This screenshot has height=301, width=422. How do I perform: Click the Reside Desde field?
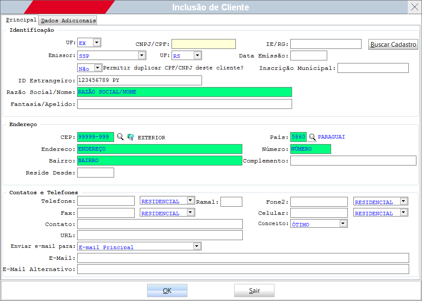96,173
